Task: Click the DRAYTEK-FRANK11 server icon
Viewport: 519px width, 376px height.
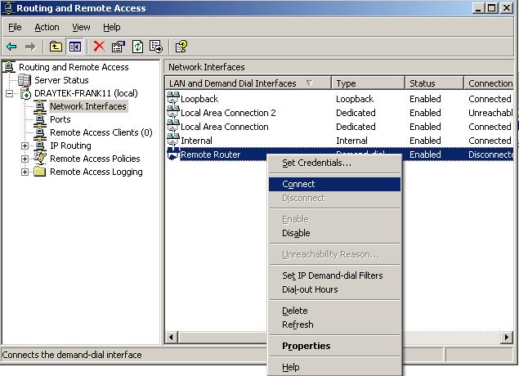Action: pyautogui.click(x=26, y=93)
